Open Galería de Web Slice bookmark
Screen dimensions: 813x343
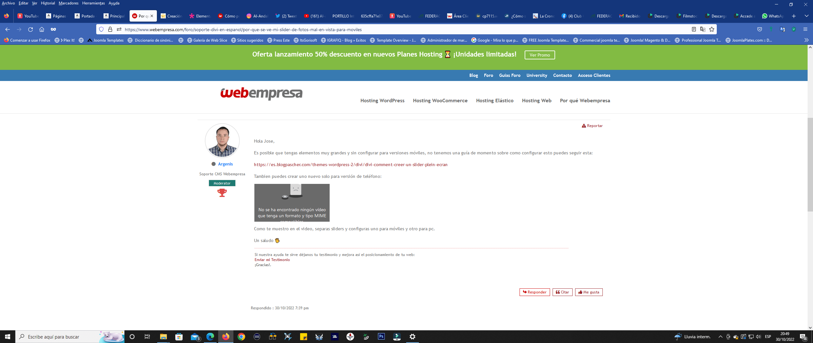(x=207, y=40)
